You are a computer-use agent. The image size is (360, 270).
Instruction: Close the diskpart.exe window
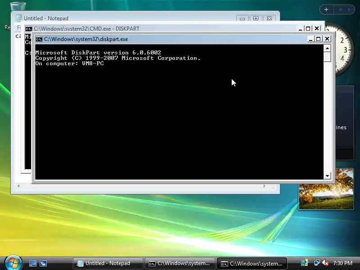pyautogui.click(x=327, y=39)
